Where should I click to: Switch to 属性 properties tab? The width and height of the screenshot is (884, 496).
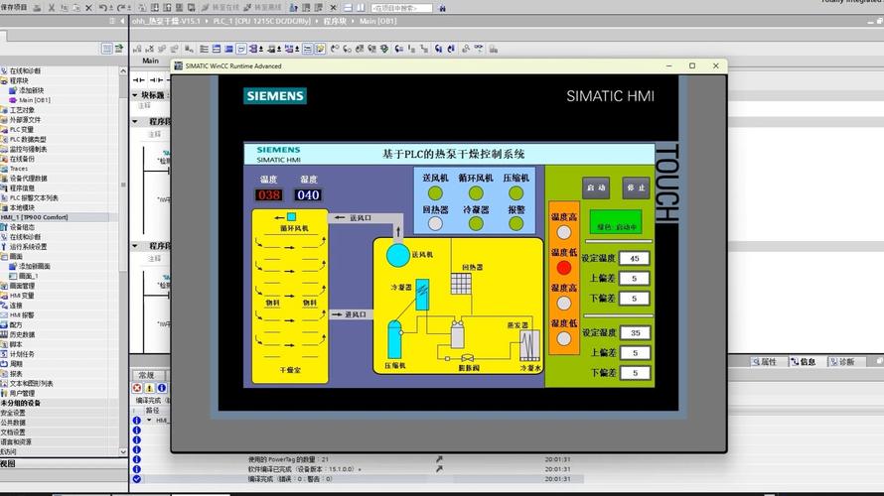tap(765, 362)
